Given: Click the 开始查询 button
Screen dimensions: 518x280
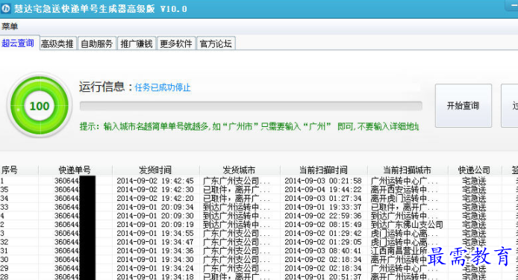Looking at the screenshot, I should click(x=464, y=106).
